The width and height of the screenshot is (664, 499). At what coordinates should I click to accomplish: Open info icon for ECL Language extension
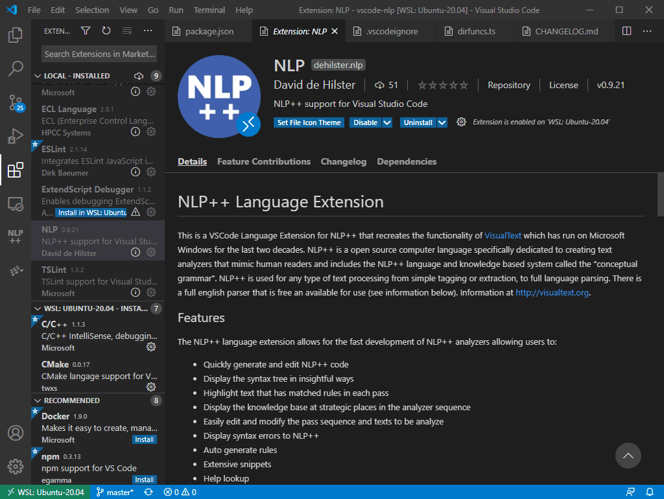click(x=136, y=132)
